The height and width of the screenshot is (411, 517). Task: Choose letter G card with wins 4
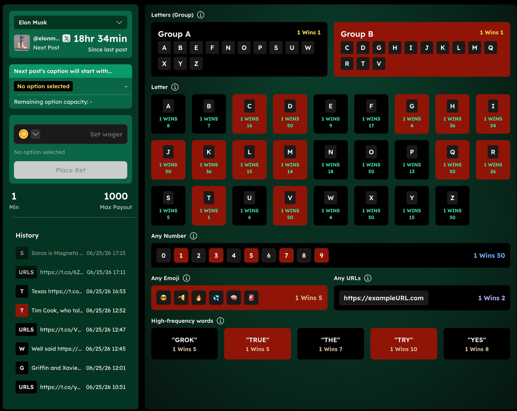(x=412, y=114)
